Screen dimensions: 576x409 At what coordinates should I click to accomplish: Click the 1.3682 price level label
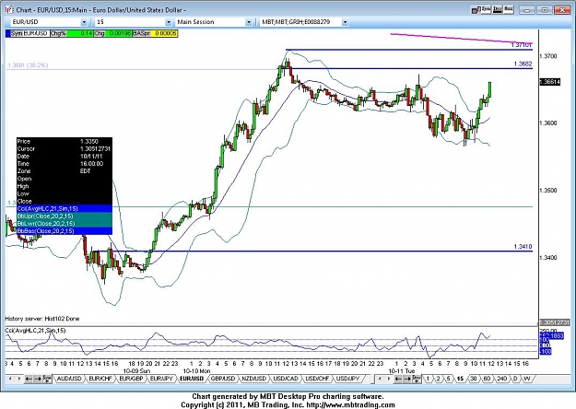coord(523,64)
